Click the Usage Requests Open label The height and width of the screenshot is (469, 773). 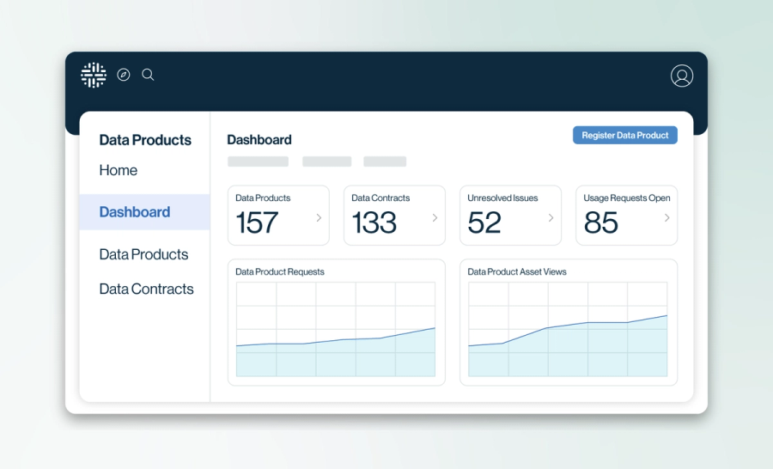click(627, 198)
